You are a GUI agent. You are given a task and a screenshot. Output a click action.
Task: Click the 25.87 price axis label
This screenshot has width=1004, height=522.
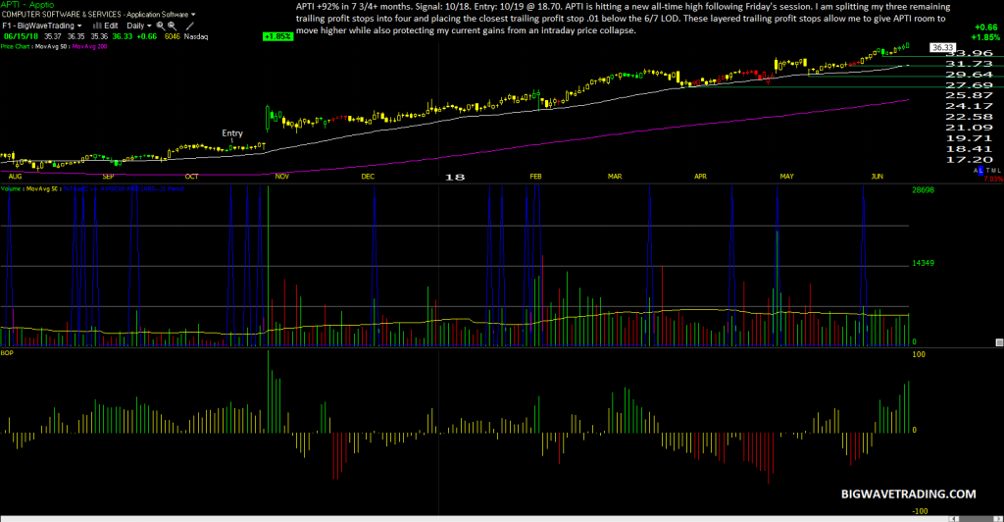click(969, 95)
